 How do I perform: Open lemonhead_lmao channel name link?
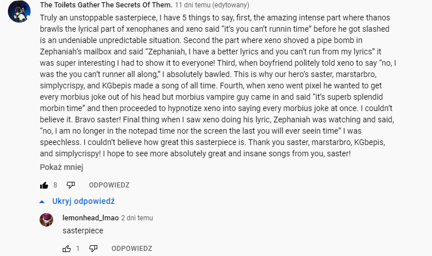point(90,217)
